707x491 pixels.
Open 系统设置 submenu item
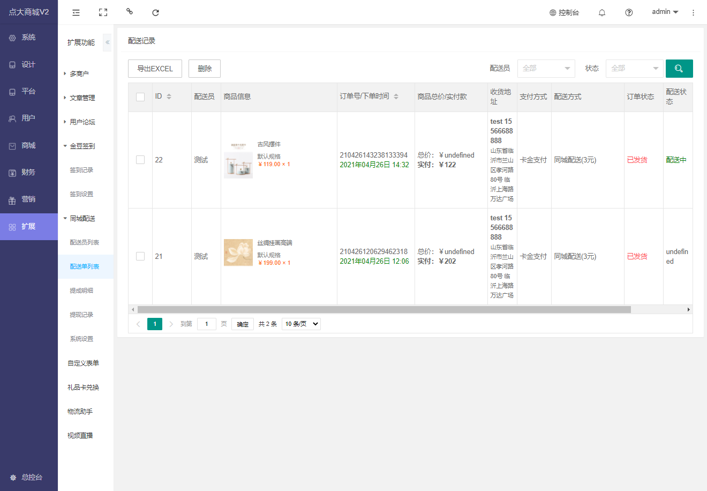pos(81,339)
